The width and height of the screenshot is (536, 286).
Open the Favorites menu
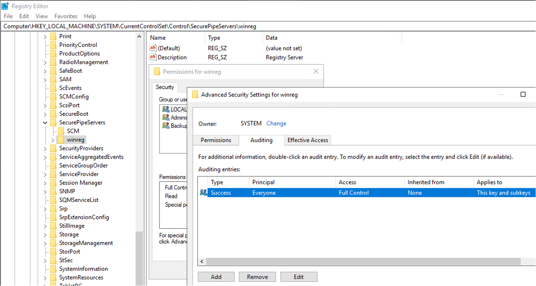click(66, 16)
